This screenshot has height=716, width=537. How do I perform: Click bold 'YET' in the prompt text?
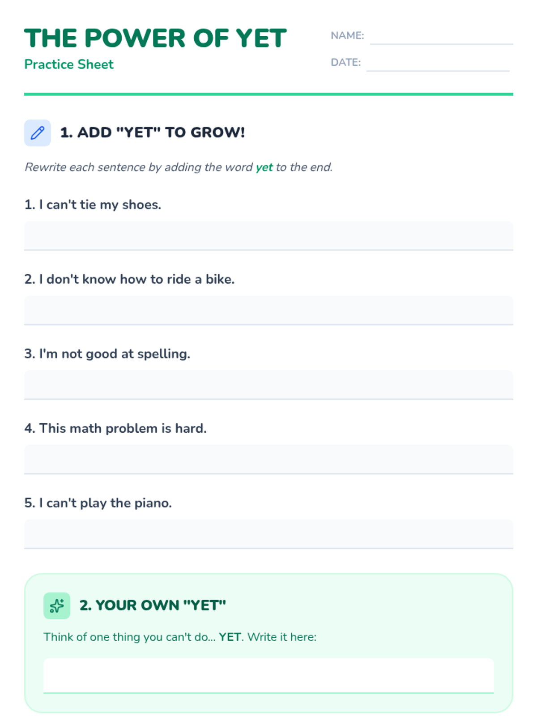[x=230, y=637]
